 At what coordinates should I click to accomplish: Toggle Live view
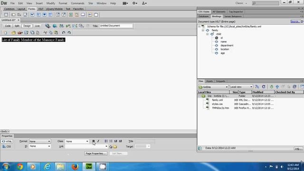(37, 26)
